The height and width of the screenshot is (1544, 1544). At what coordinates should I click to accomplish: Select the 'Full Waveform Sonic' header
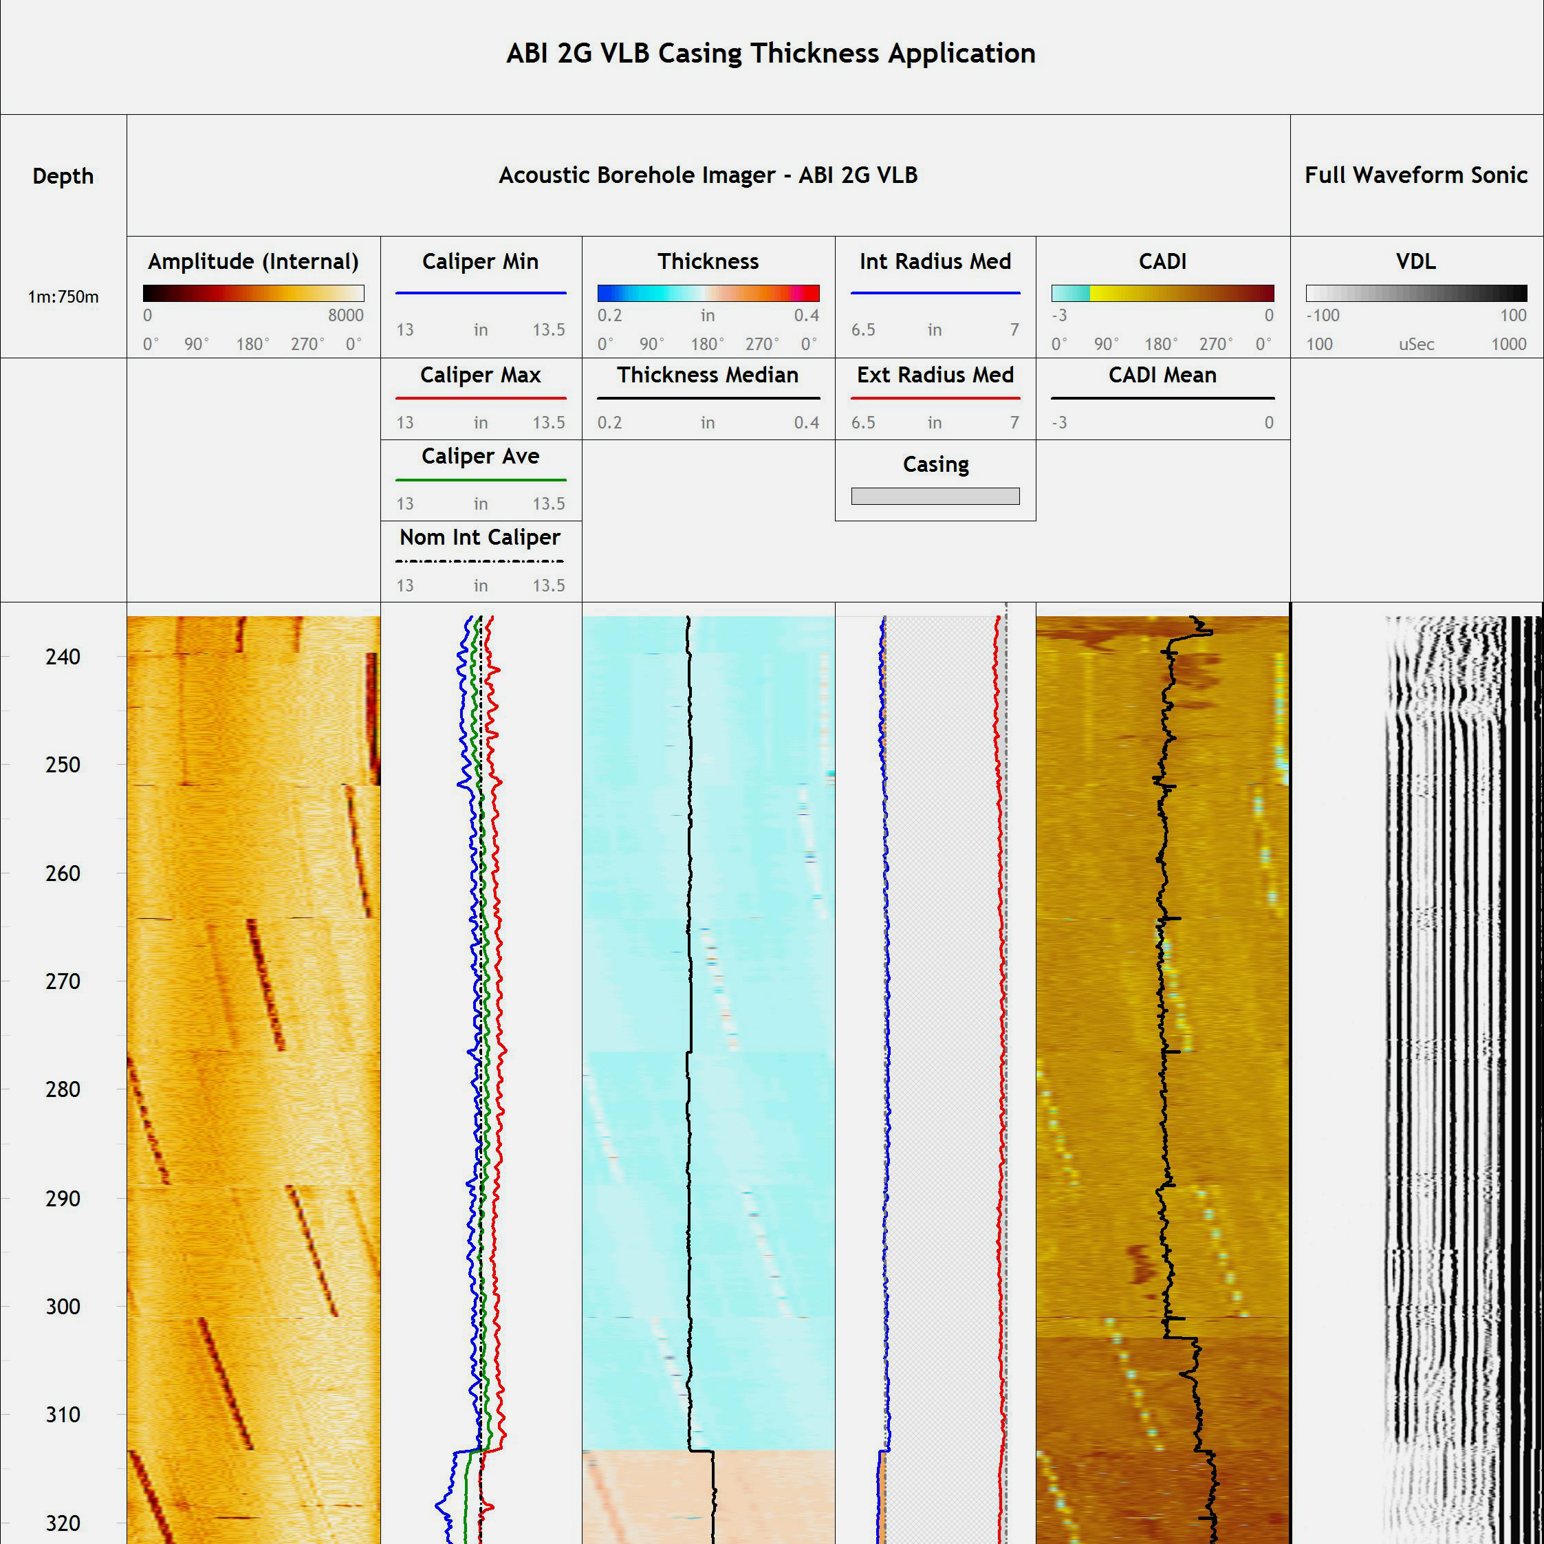(1416, 175)
